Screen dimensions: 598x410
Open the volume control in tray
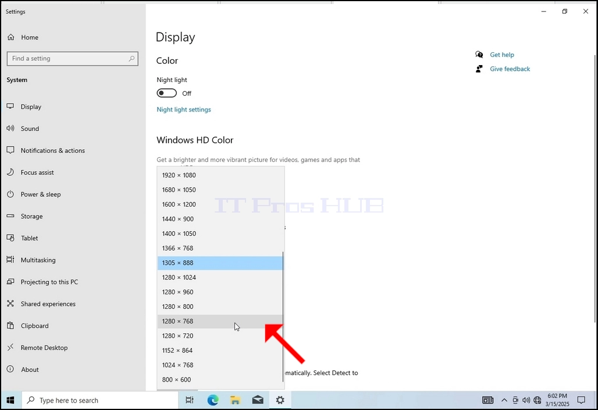[x=526, y=400]
